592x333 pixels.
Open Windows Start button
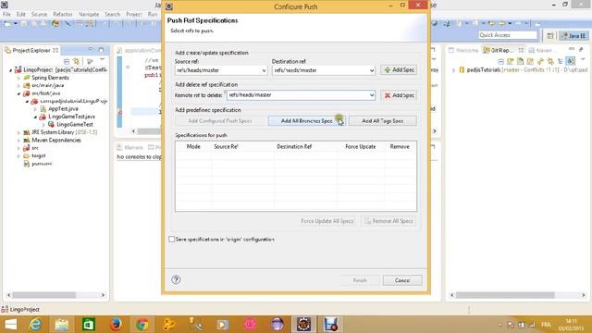[x=10, y=325]
